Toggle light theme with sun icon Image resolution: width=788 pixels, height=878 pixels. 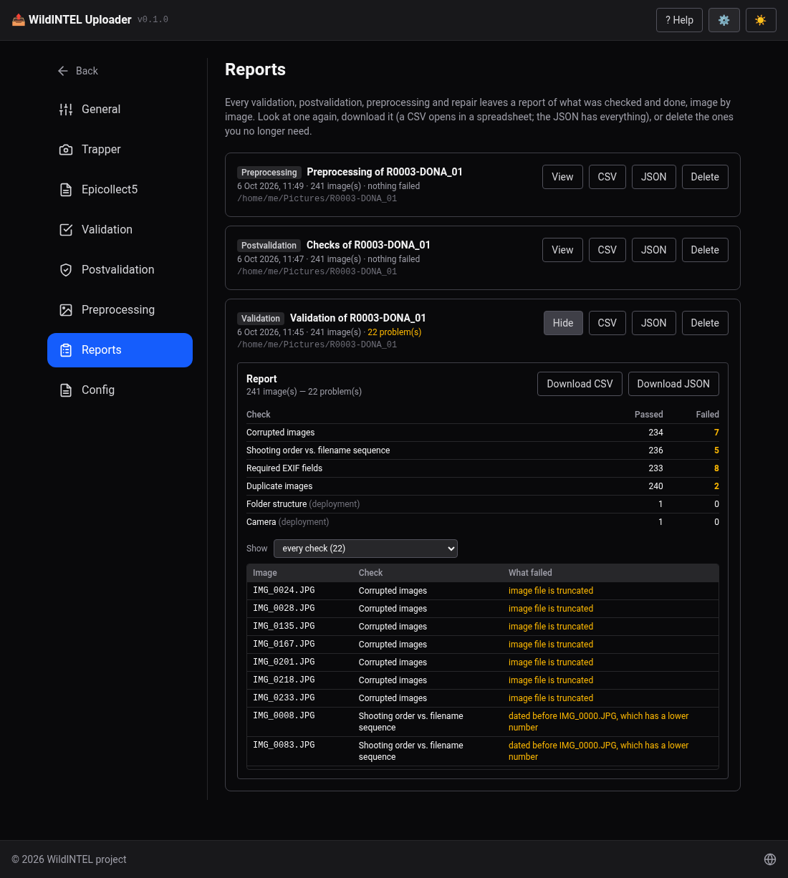[x=761, y=20]
